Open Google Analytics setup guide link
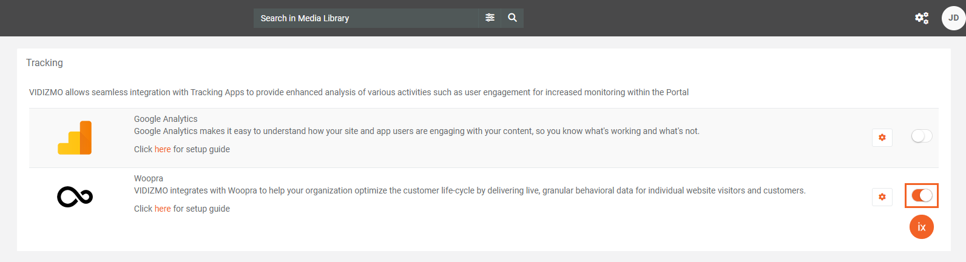Viewport: 966px width, 262px height. click(x=163, y=149)
